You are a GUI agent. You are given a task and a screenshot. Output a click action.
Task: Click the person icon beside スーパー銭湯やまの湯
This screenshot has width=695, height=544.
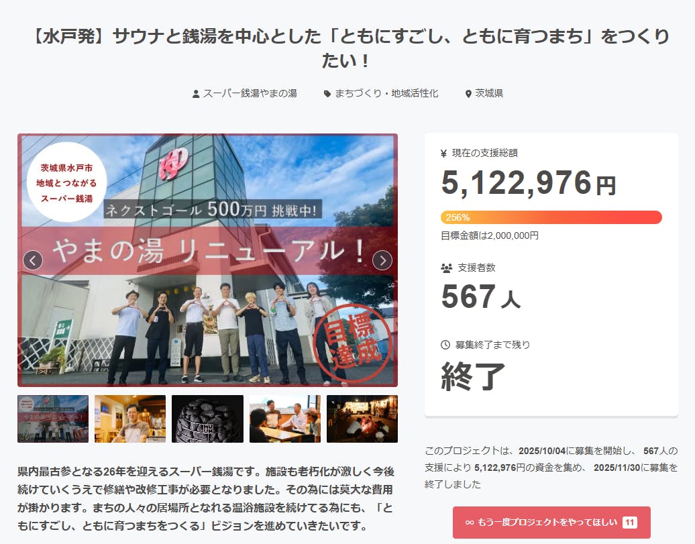[196, 94]
